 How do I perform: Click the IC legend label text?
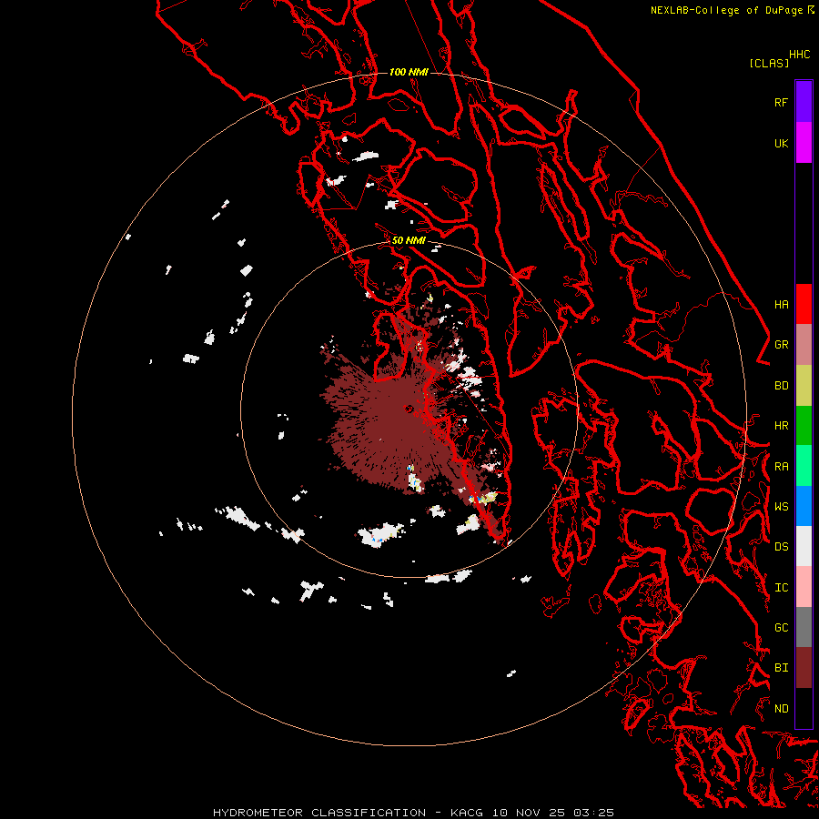click(782, 588)
